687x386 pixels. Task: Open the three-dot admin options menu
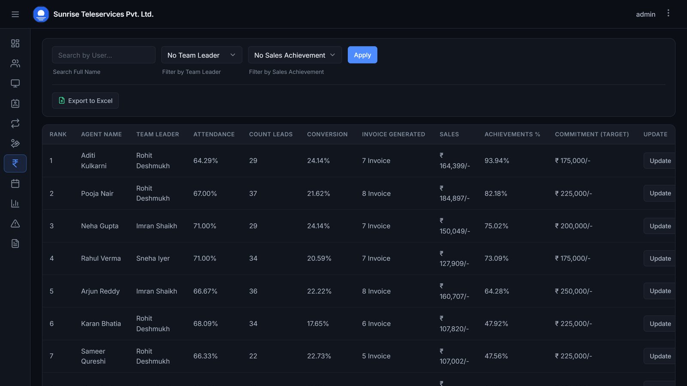click(x=668, y=13)
